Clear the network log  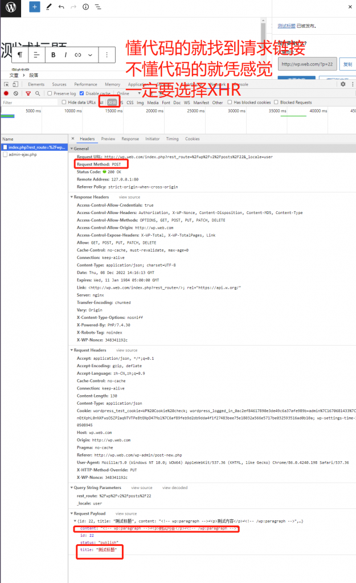[15, 93]
